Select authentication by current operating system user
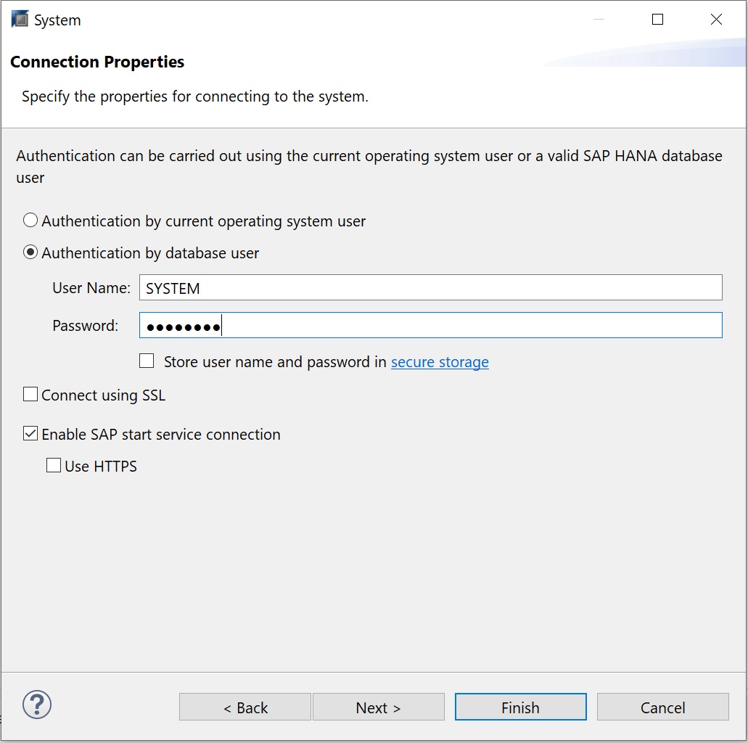The height and width of the screenshot is (743, 748). pos(30,221)
